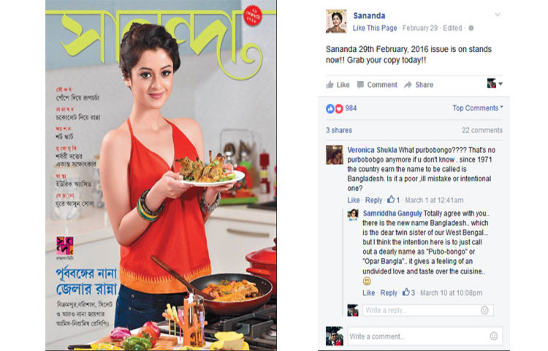Open emoji picker in the comment field
The width and height of the screenshot is (548, 351).
pyautogui.click(x=493, y=336)
